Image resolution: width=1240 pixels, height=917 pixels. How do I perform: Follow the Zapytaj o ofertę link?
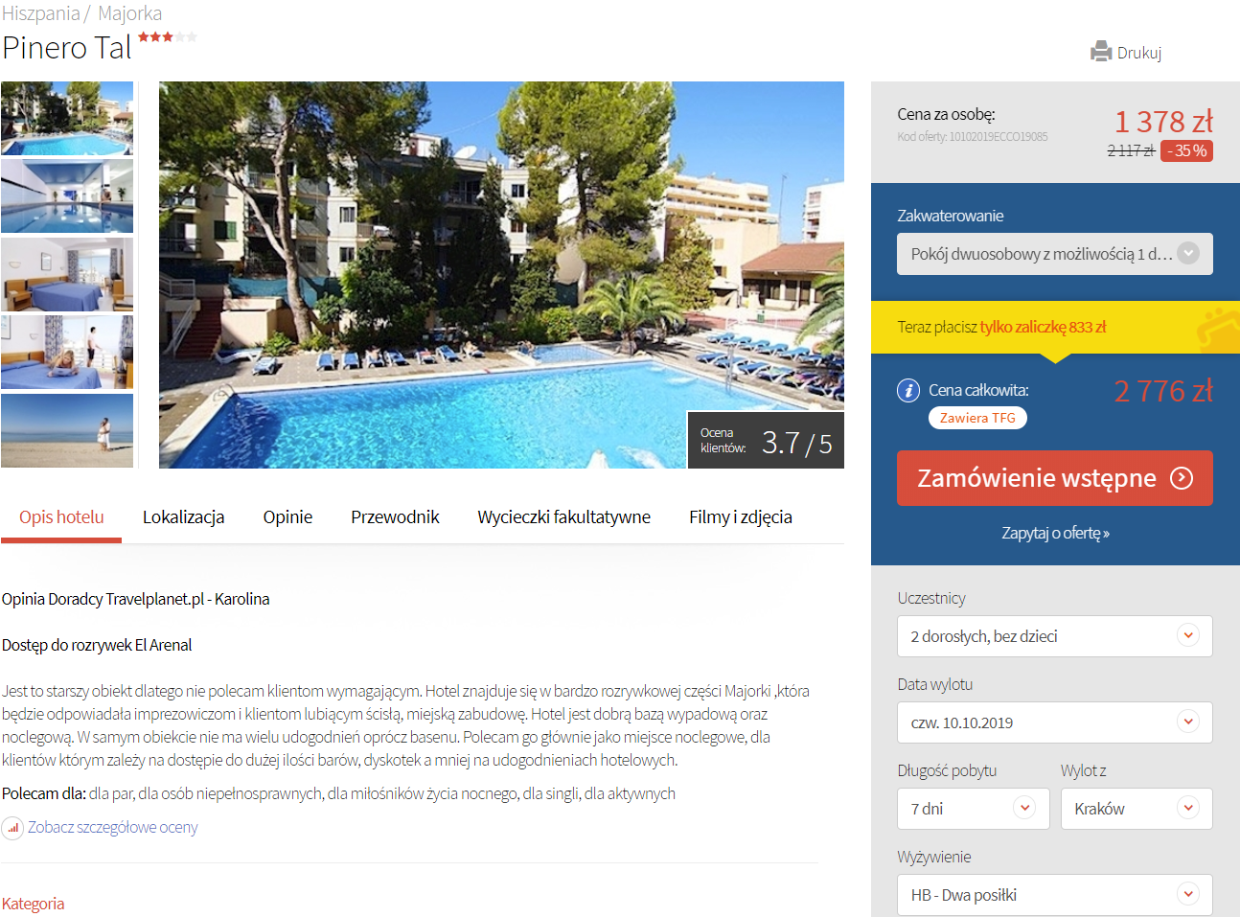pos(1055,533)
